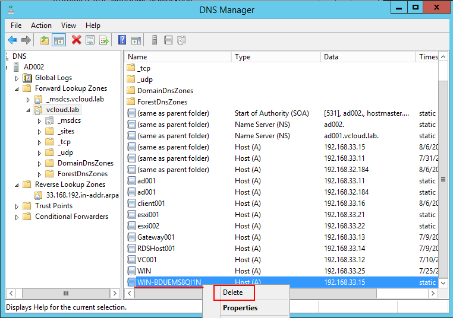
Task: Open the Help menu
Action: [93, 26]
